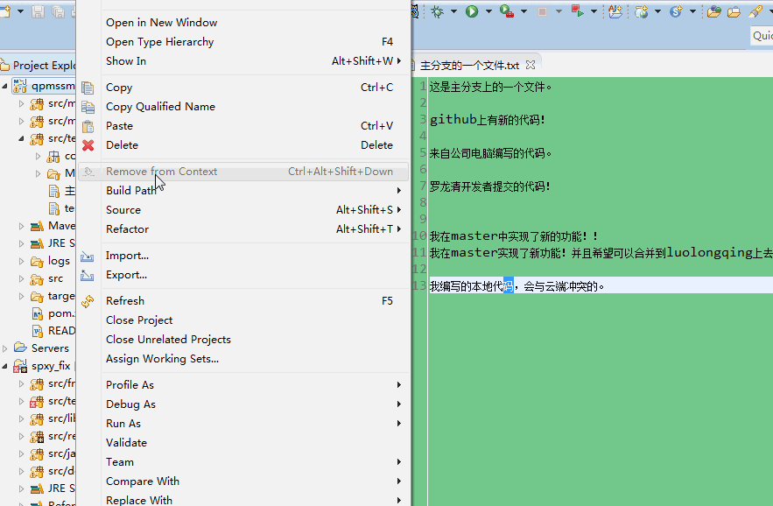Collapse the qpmssm project node
The width and height of the screenshot is (773, 506).
pos(4,86)
